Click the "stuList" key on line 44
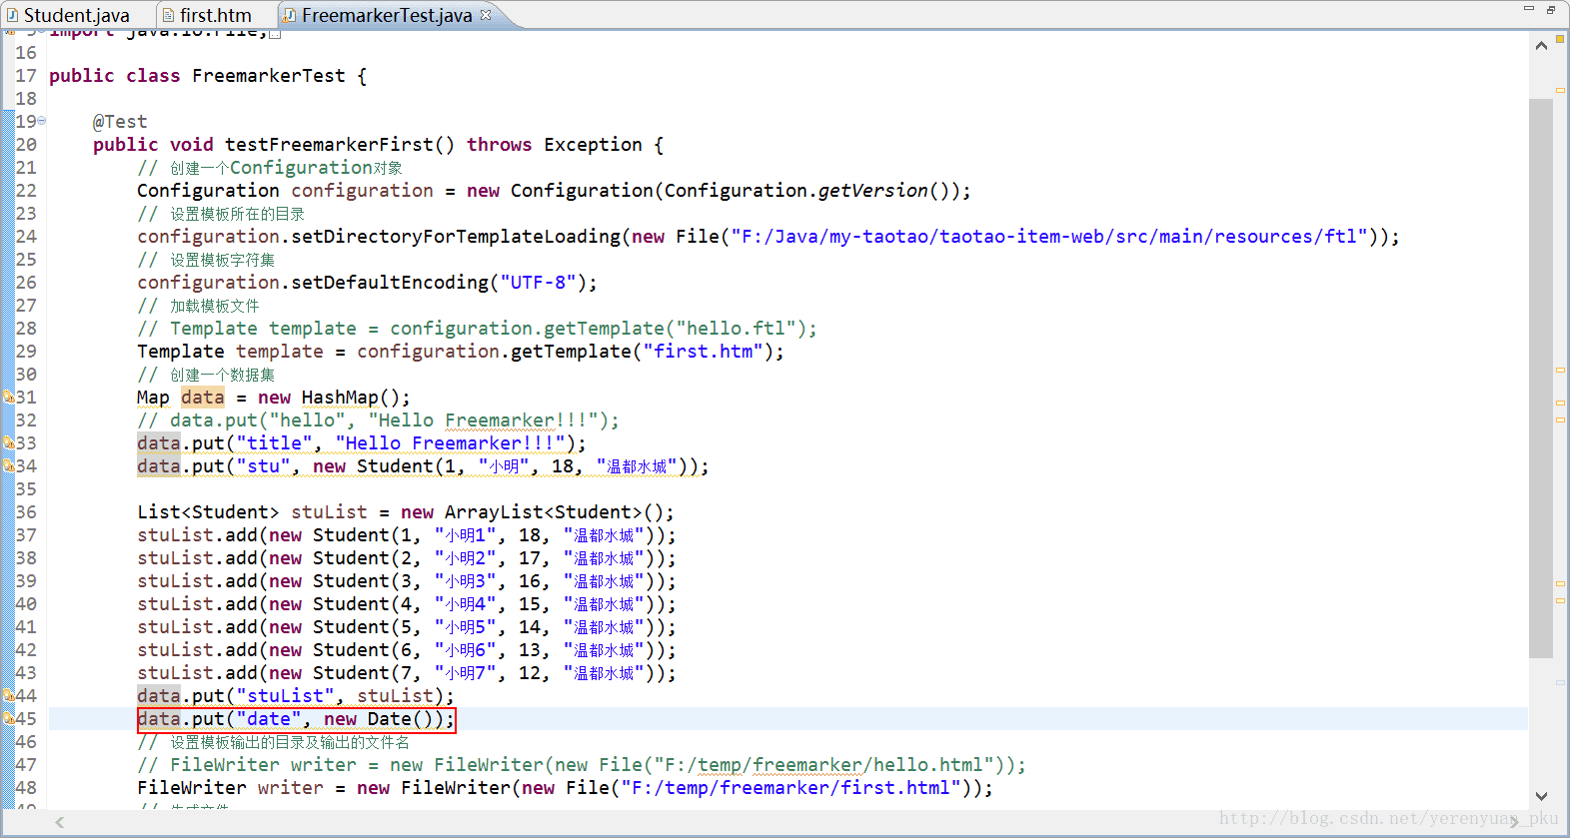1570x838 pixels. point(285,696)
